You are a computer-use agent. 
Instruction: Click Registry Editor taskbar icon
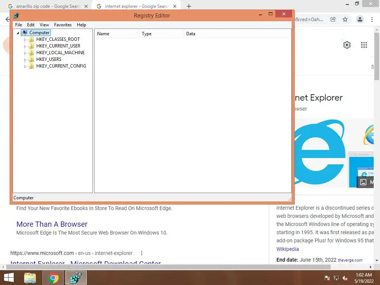pos(76,278)
